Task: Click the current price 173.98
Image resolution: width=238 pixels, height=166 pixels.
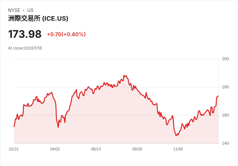Action: [25, 34]
